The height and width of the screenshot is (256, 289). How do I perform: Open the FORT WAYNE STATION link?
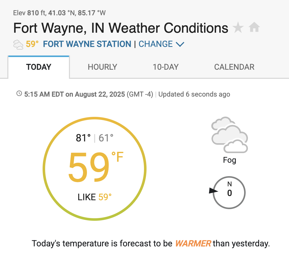click(87, 44)
